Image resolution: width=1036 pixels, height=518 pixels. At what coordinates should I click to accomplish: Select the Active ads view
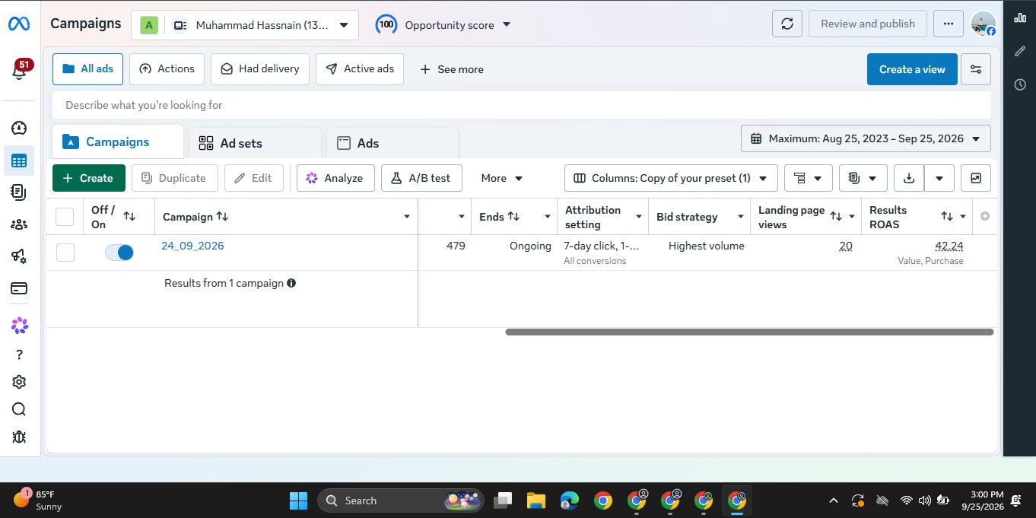point(360,68)
